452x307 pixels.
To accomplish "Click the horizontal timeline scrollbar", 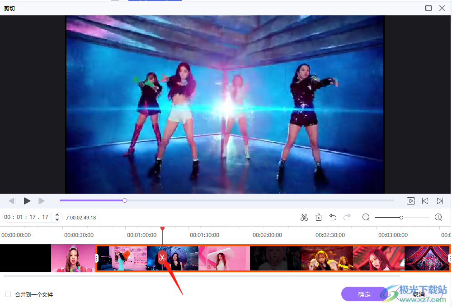I will [202, 276].
